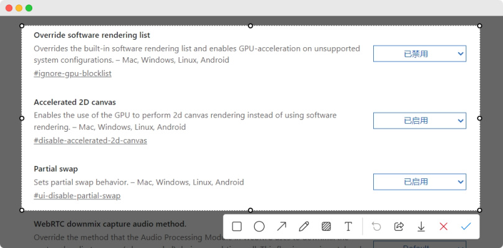Image resolution: width=503 pixels, height=248 pixels.
Task: Click the download save icon
Action: 421,227
